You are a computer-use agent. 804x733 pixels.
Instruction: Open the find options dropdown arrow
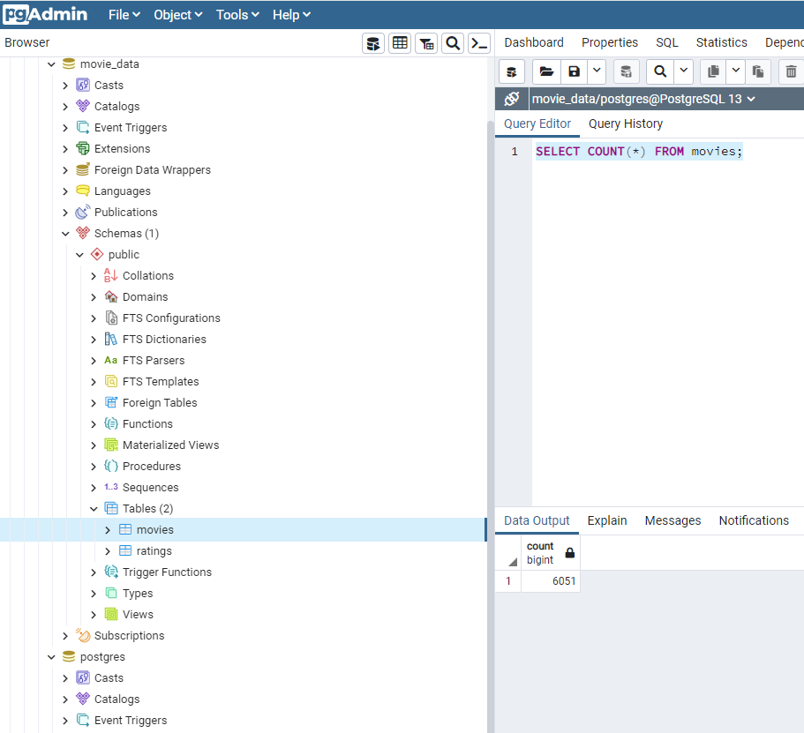click(683, 71)
